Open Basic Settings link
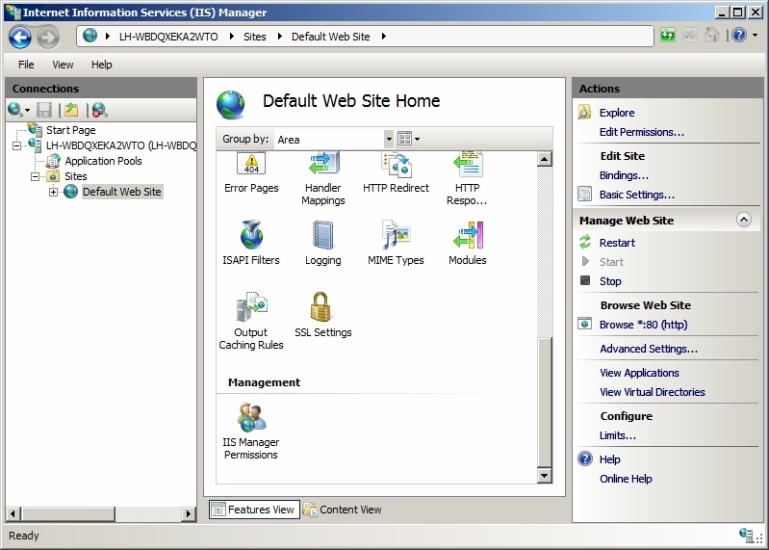 pos(636,195)
